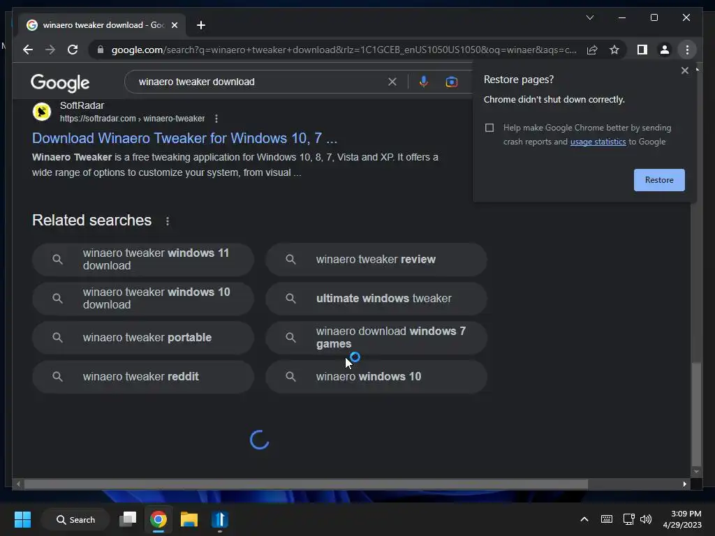Open a new tab with the plus button
This screenshot has height=536, width=715.
click(x=200, y=25)
